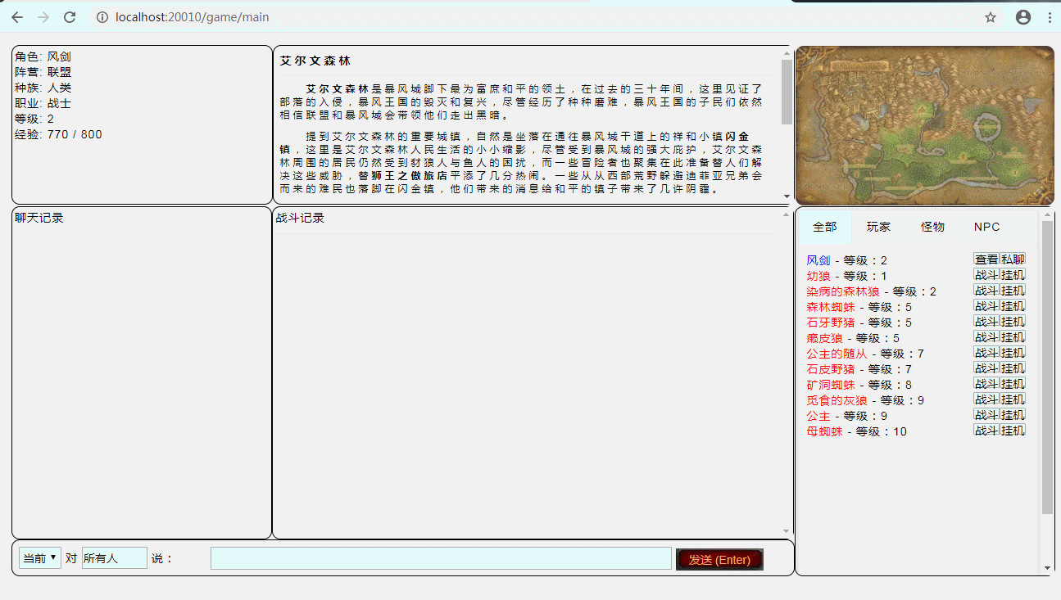Click monster list scroll-down arrow

point(1047,567)
